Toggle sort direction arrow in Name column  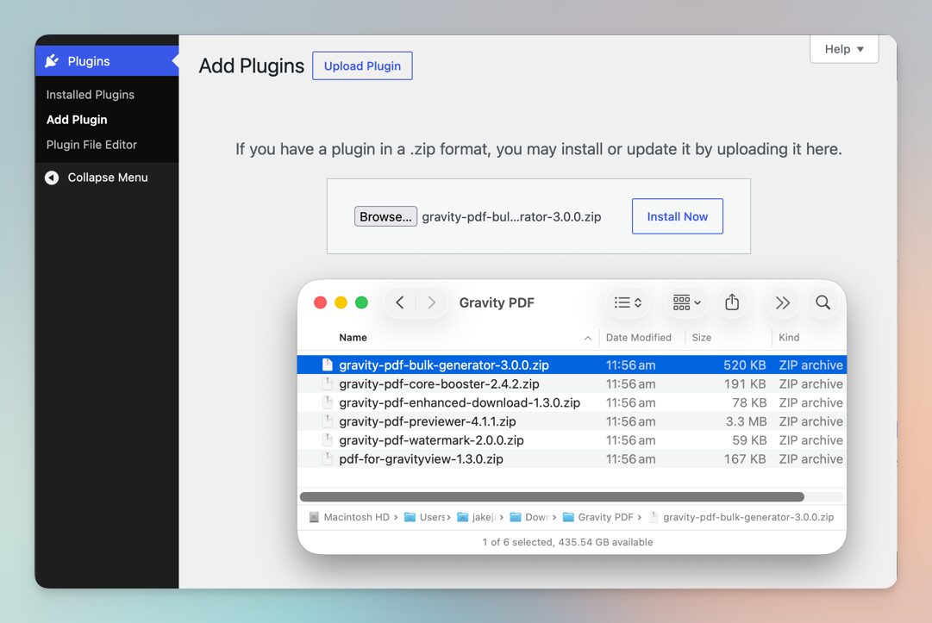point(588,338)
